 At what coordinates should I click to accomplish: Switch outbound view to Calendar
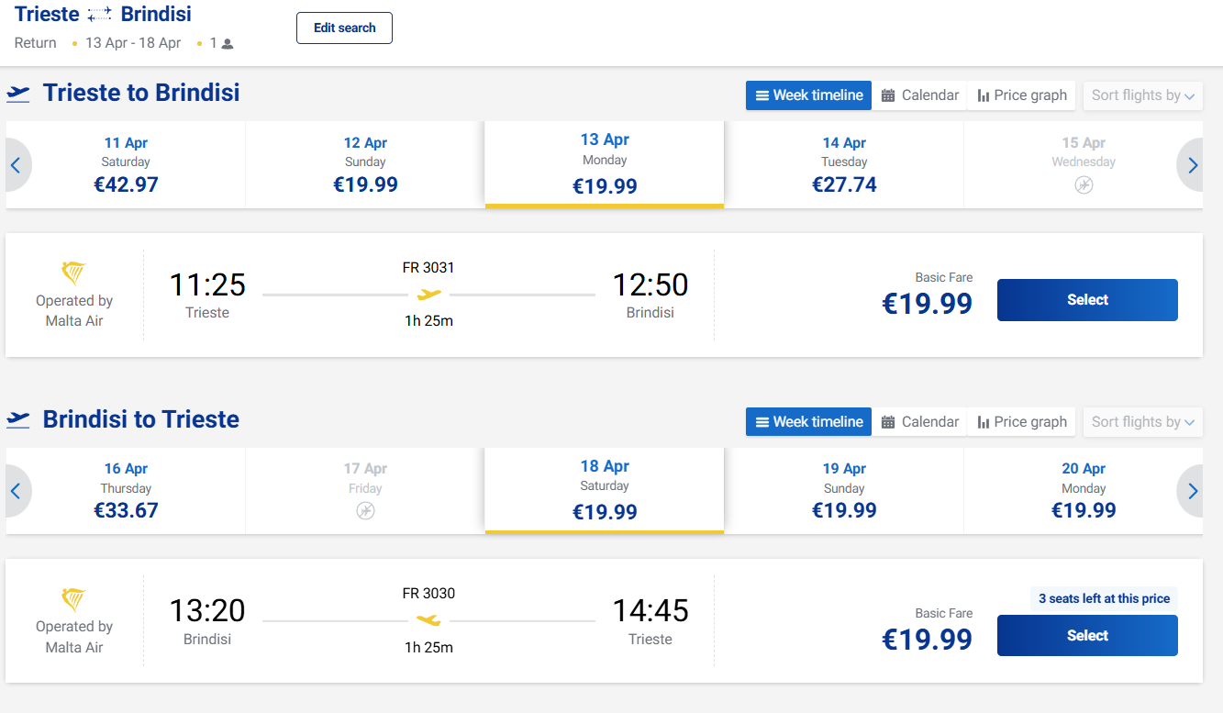[x=920, y=95]
